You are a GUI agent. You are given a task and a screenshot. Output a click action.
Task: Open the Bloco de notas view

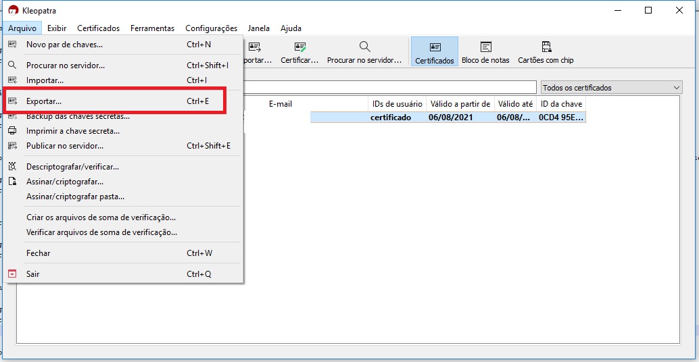(485, 51)
